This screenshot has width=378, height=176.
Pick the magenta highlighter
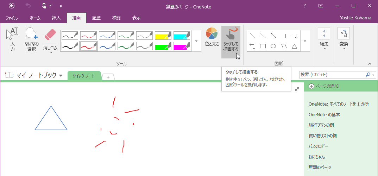(182, 46)
